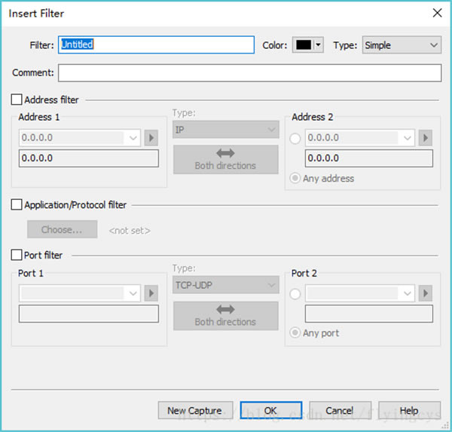
Task: Click the Address 2 arrow button
Action: click(x=426, y=138)
